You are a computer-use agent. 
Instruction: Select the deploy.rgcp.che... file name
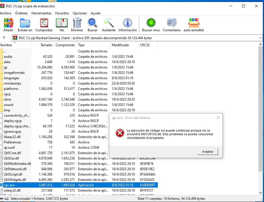click(17, 126)
